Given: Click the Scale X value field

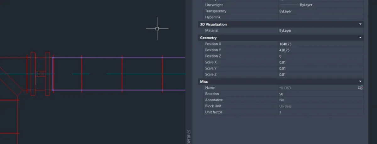Looking at the screenshot, I should click(320, 62).
